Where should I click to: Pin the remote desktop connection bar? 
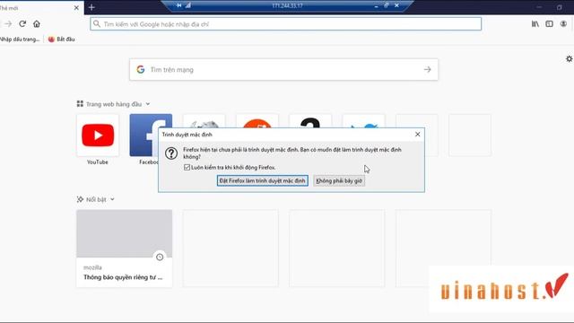179,5
